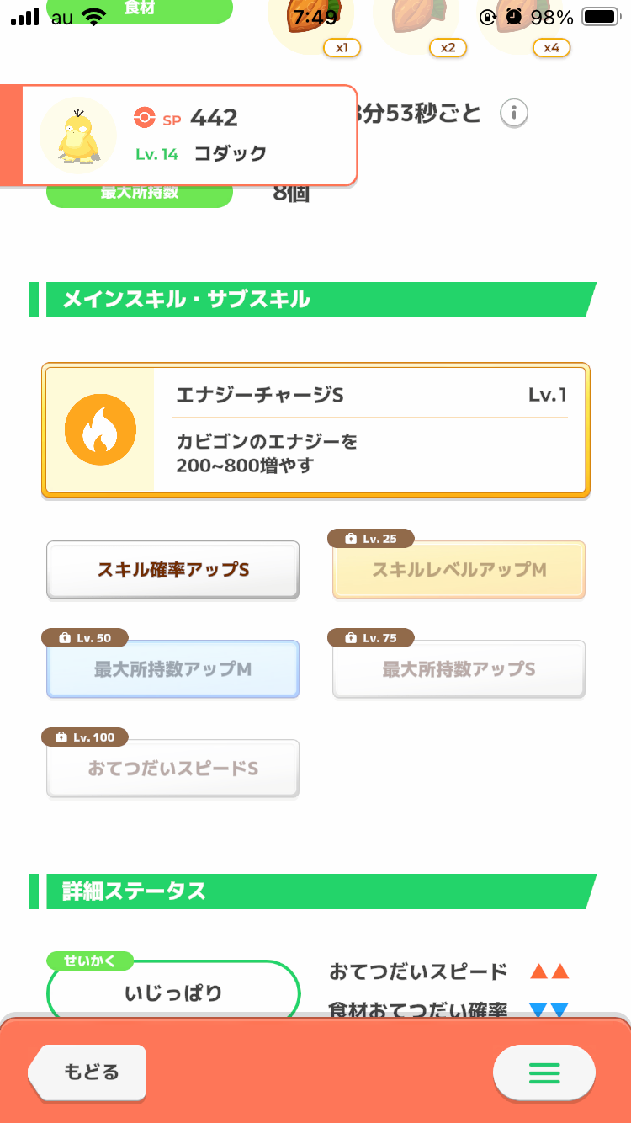
Task: Select the locked スキルレベルアップM sub skill
Action: (459, 570)
